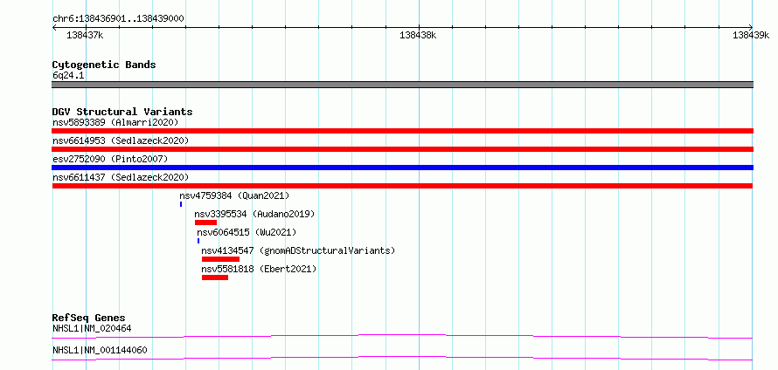778x370 pixels.
Task: Open the nsv6614953 (Sedlazeck2020) variant label
Action: [121, 140]
